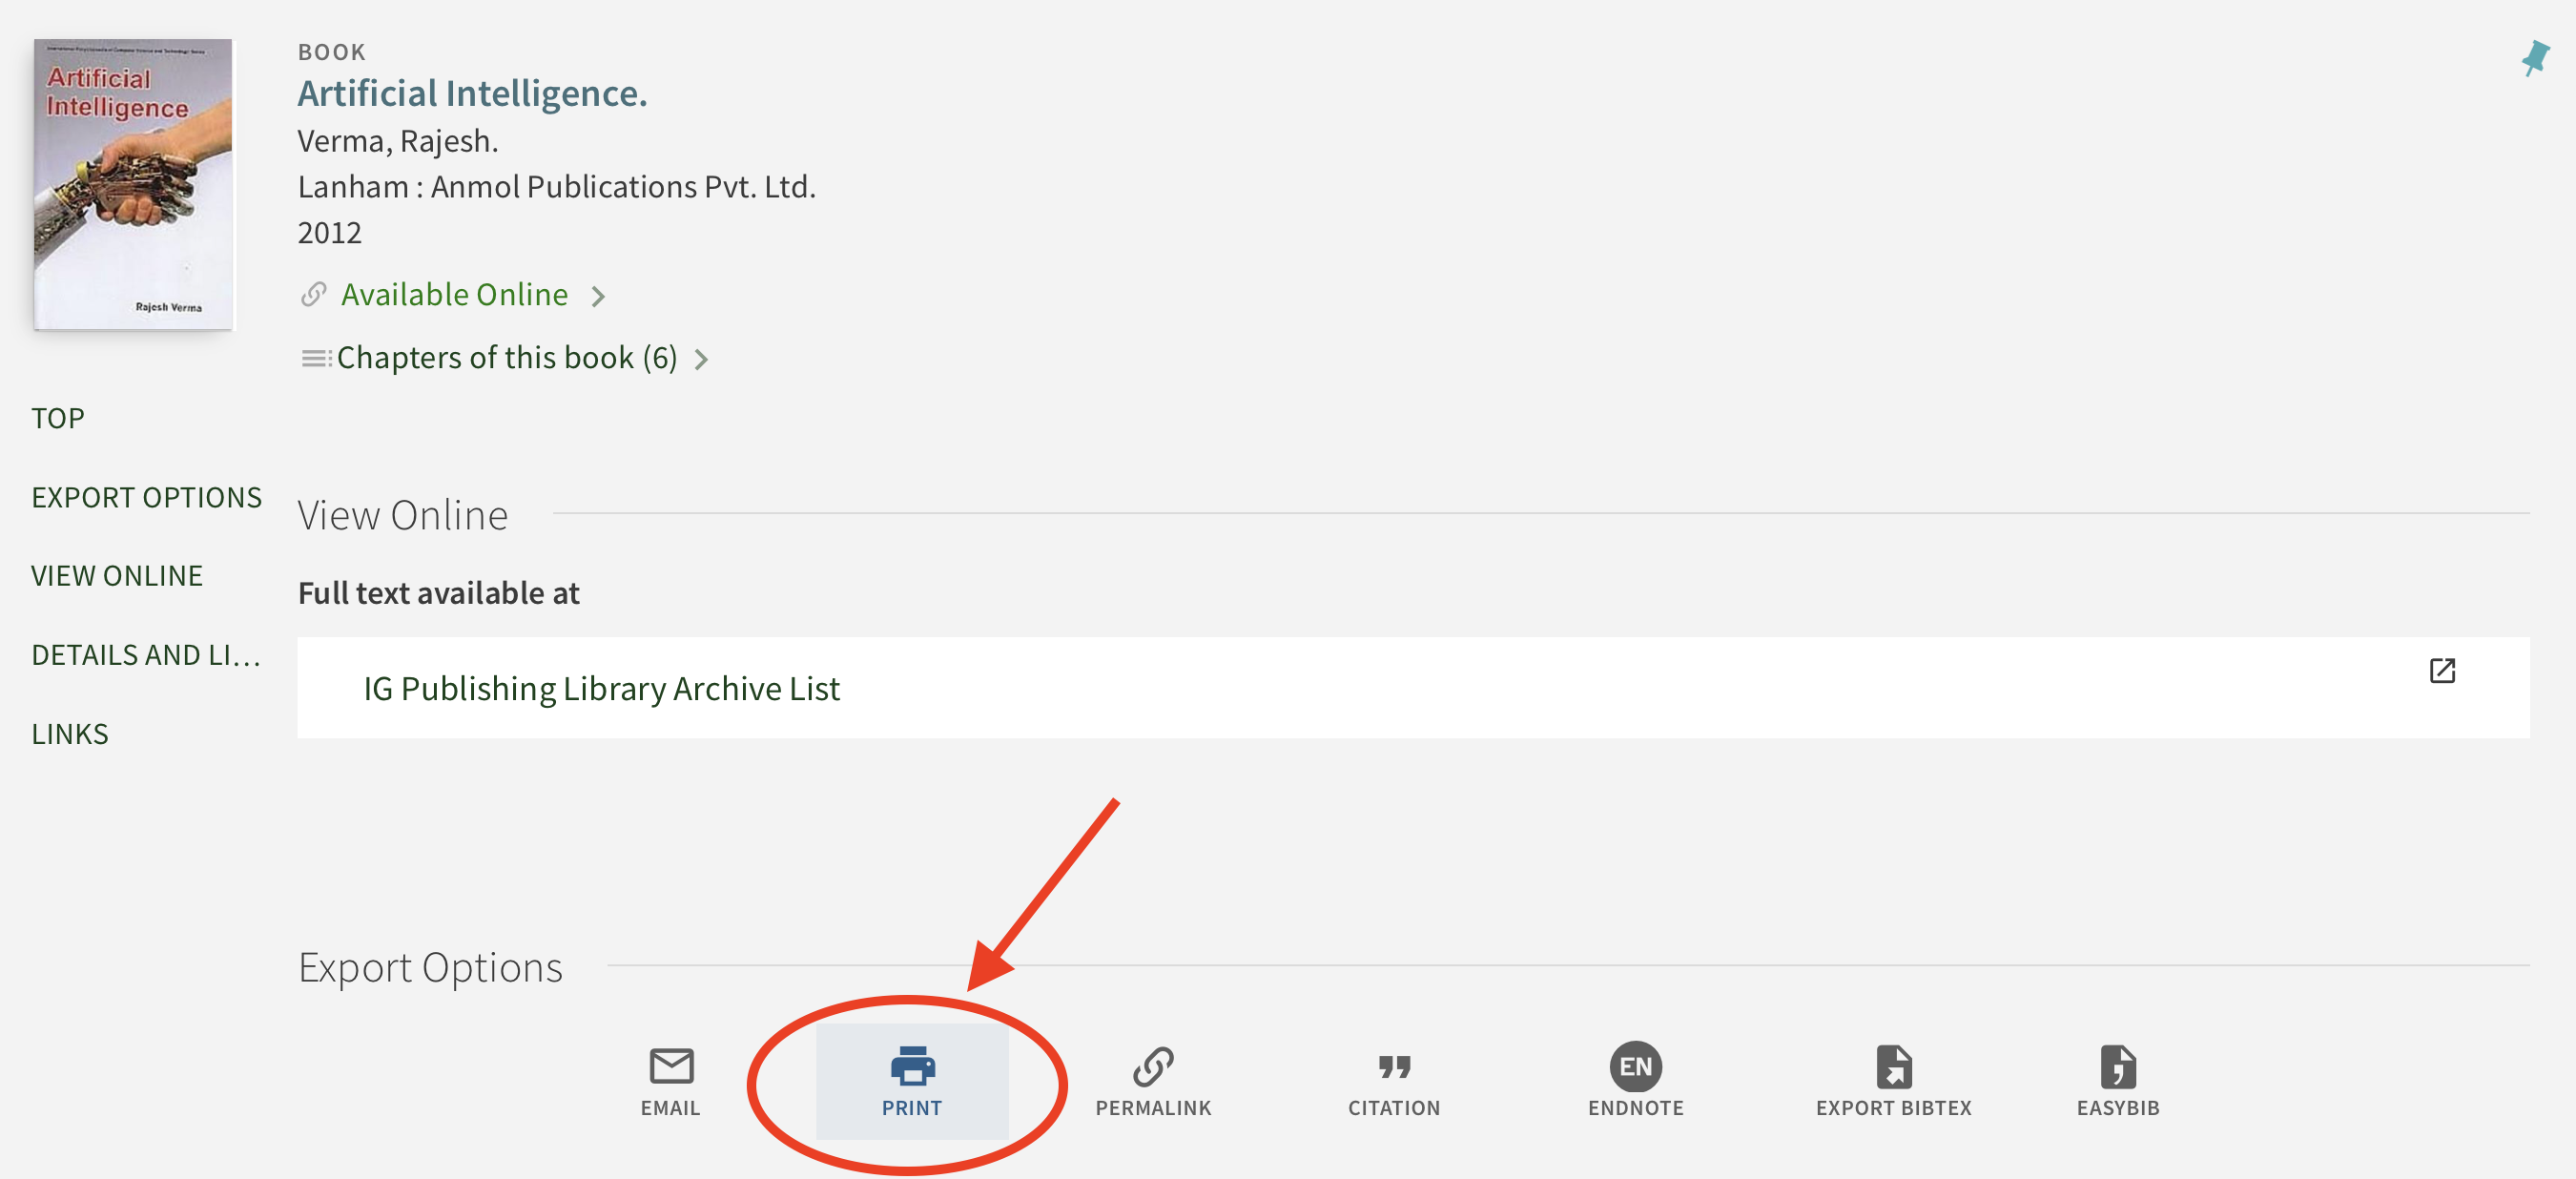
Task: Click the Email export envelope icon
Action: 670,1066
